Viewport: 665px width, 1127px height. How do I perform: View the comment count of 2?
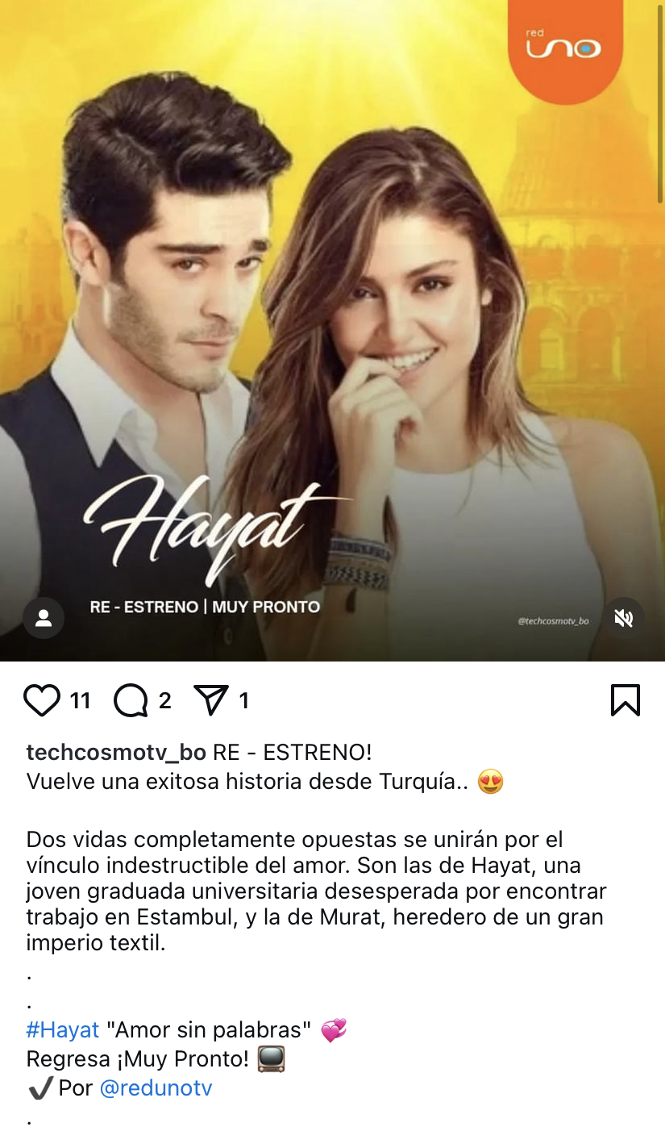164,700
